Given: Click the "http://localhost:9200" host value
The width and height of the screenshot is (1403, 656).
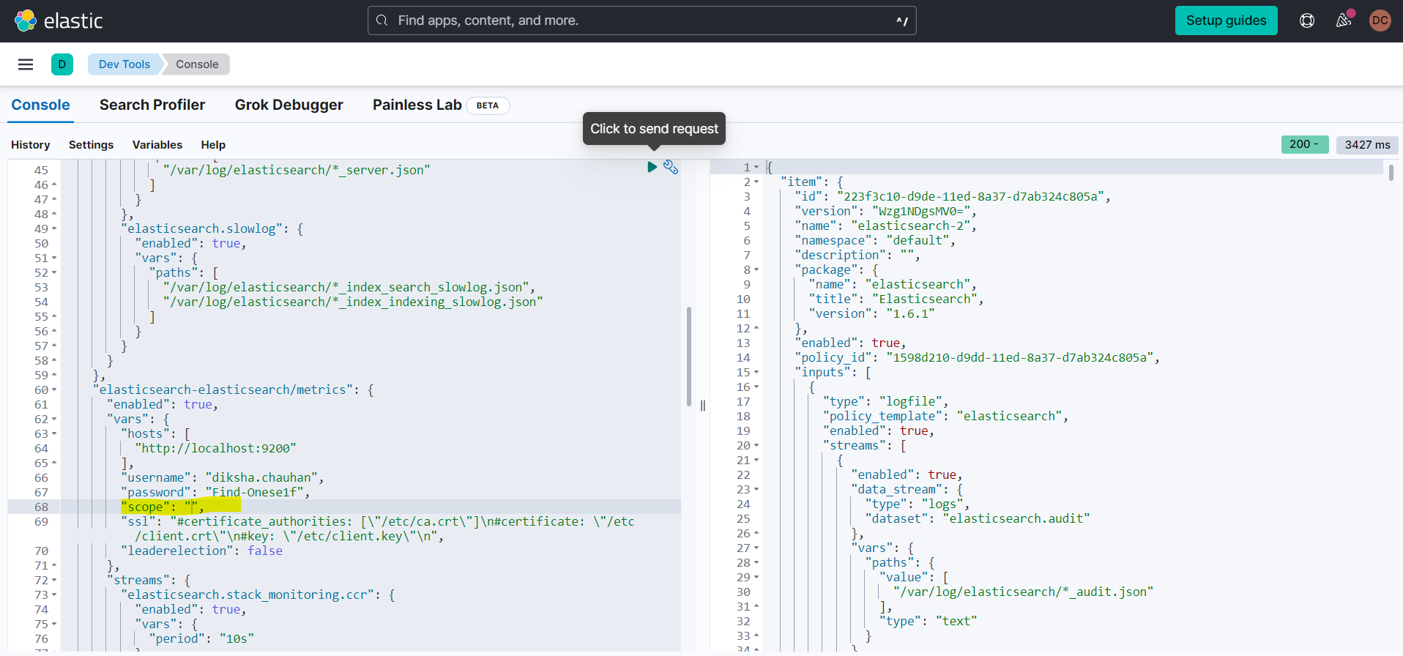Looking at the screenshot, I should (215, 448).
